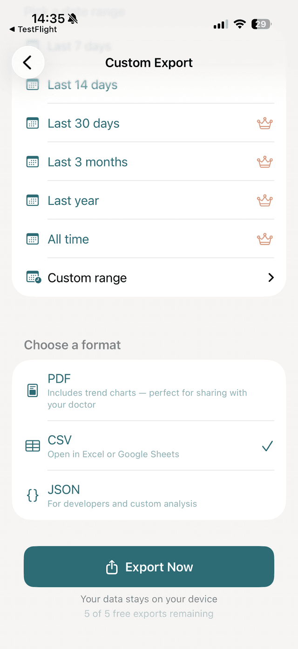This screenshot has height=649, width=298.
Task: Tap the crown icon next to Last 30 days
Action: coord(264,123)
